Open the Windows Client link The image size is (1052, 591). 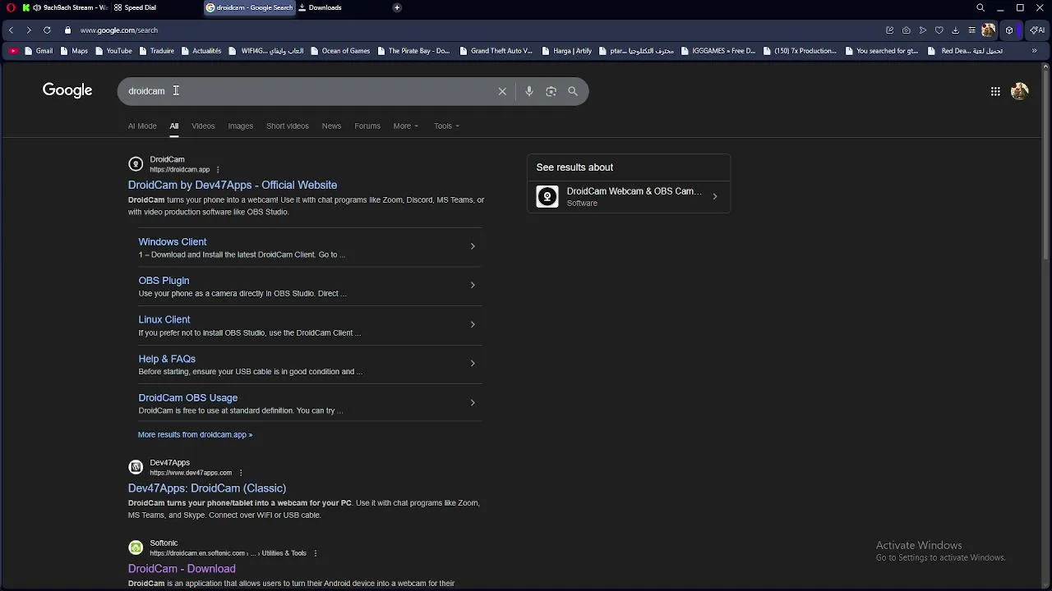(173, 242)
